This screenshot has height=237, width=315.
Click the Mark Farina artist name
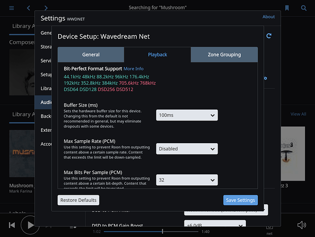pos(21,191)
